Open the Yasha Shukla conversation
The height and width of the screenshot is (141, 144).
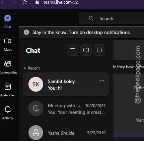[66, 133]
